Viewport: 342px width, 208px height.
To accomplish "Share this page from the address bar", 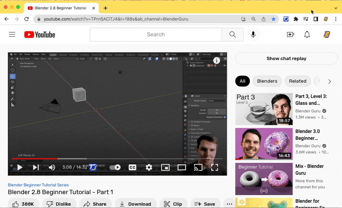I will click(264, 19).
